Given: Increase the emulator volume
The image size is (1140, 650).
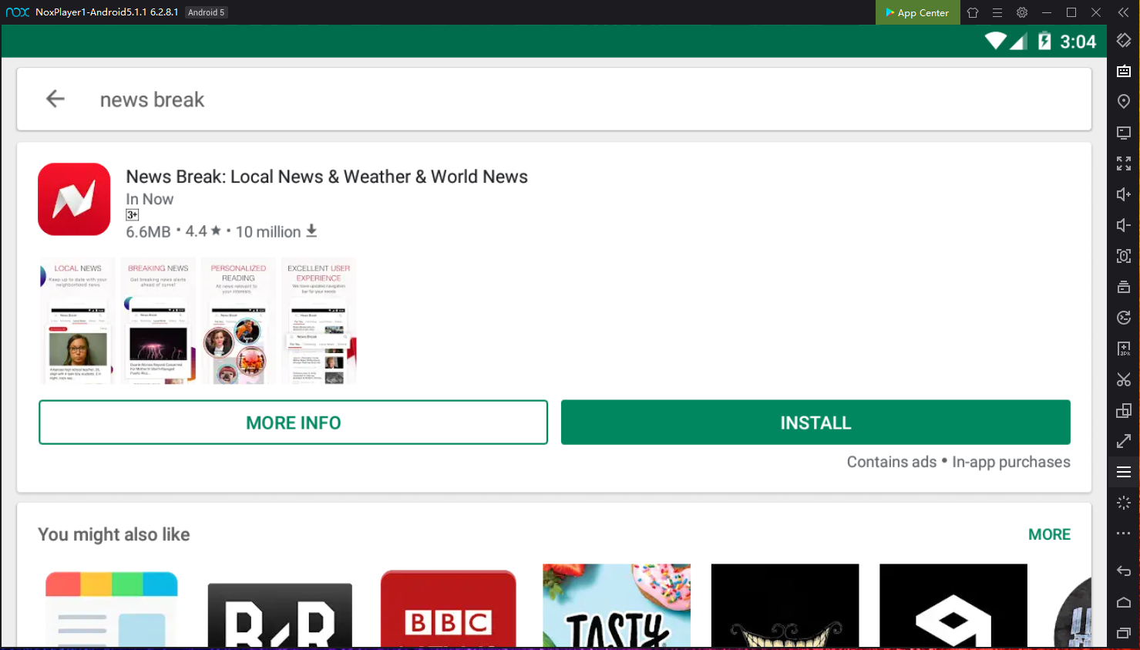Looking at the screenshot, I should (1123, 194).
